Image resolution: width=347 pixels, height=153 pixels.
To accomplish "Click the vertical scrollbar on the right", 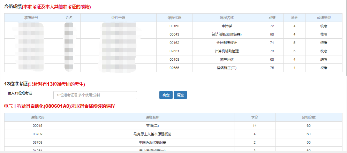I will 345,52.
